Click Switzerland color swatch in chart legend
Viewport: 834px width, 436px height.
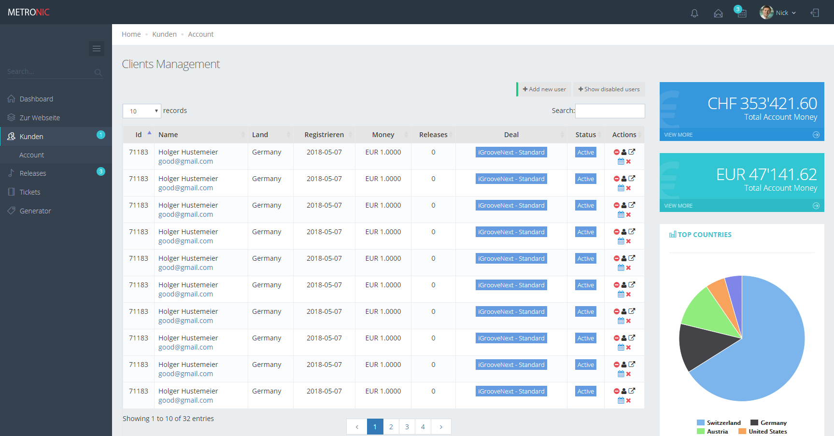701,423
